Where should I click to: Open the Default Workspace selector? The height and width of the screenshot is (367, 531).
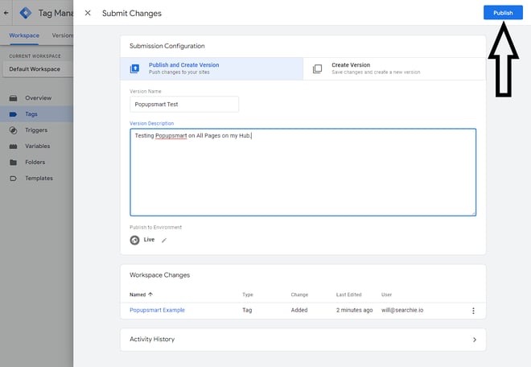pos(38,68)
